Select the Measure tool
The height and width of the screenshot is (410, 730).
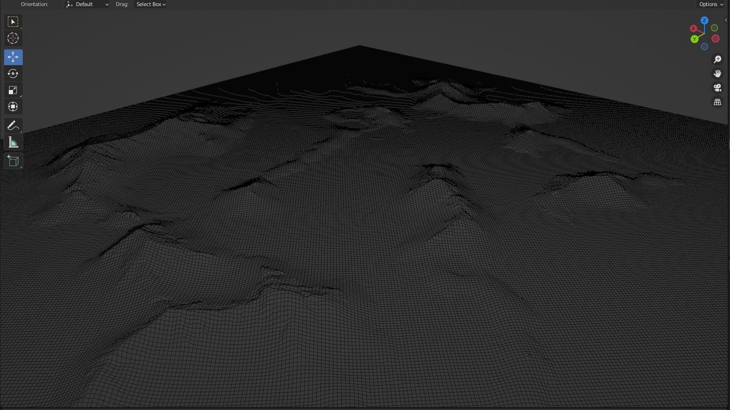[13, 142]
